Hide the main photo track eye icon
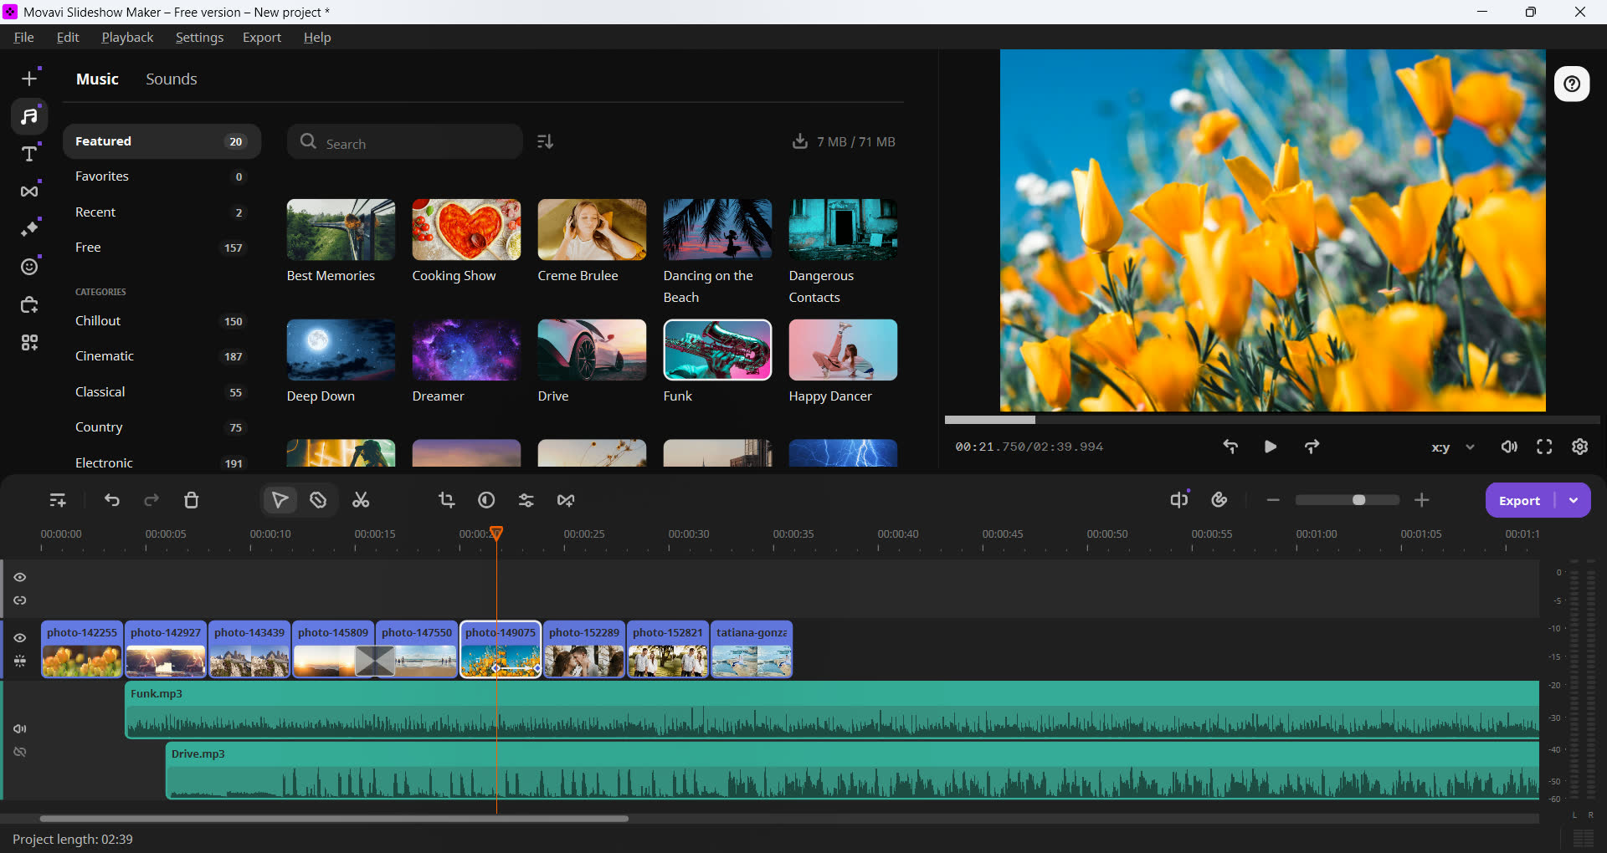The width and height of the screenshot is (1607, 853). tap(20, 637)
